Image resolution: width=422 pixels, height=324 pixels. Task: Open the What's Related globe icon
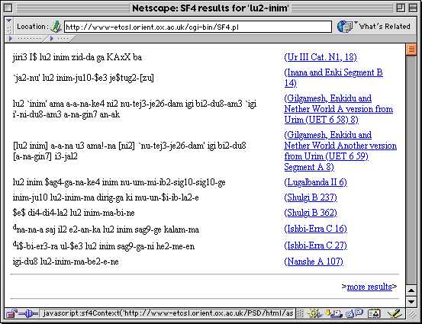[x=344, y=27]
